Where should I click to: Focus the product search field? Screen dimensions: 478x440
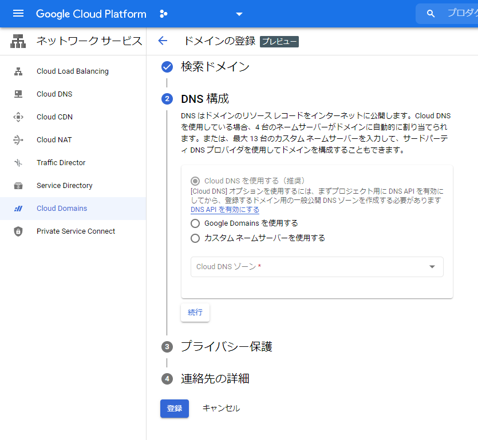tap(447, 14)
